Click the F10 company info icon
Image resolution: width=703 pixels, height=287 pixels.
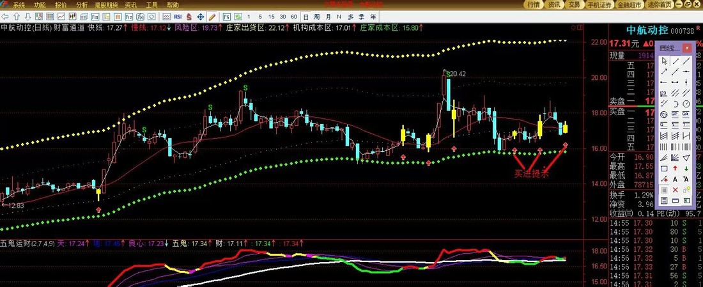tap(95, 17)
